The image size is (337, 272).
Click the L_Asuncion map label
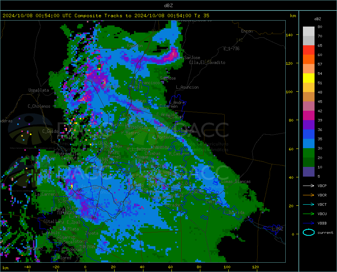pyautogui.click(x=187, y=87)
